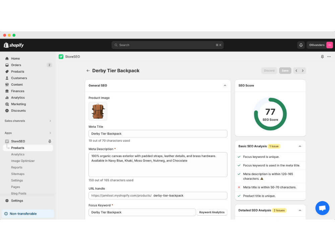Click 'Focus keyword is used in the meta title.'
The width and height of the screenshot is (335, 251).
[271, 165]
